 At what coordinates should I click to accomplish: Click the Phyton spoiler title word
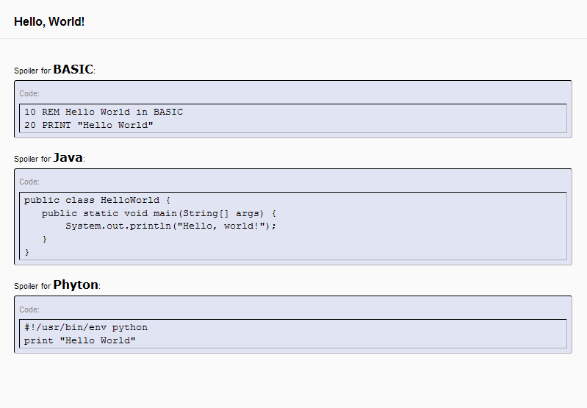(76, 284)
